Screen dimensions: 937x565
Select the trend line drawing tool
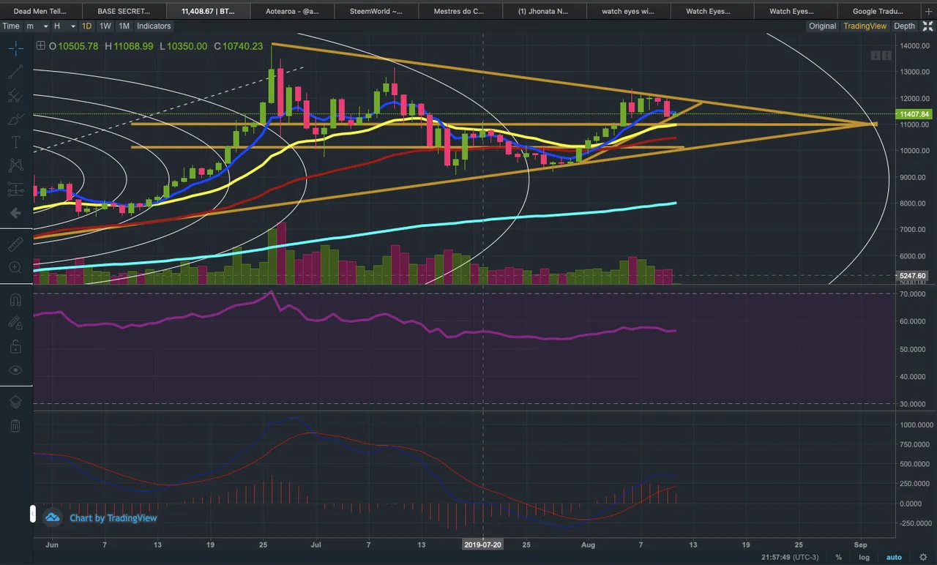point(15,72)
